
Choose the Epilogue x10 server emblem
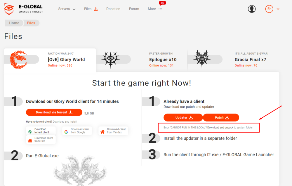pos(111,59)
